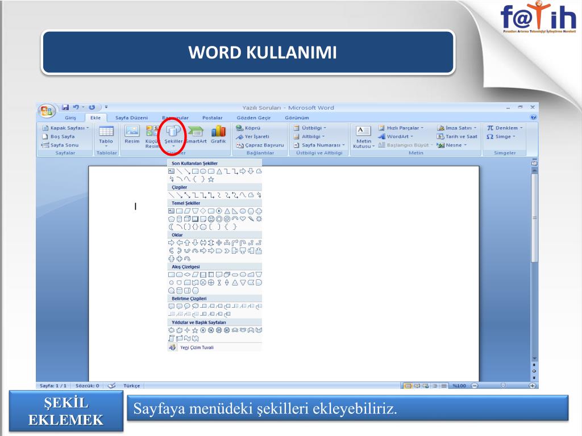Insert a Boş Sayfa blank page
582x436 pixels.
[x=59, y=136]
